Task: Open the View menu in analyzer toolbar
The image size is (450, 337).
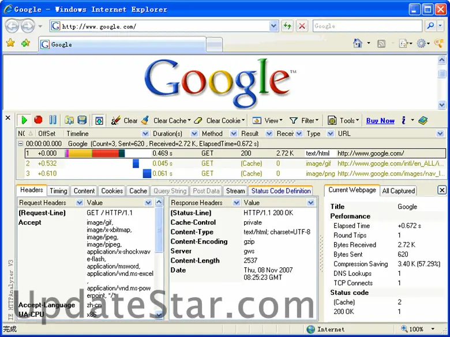Action: (x=268, y=120)
